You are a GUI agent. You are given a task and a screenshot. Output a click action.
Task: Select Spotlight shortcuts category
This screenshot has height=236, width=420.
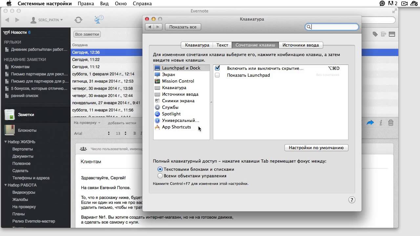click(181, 114)
